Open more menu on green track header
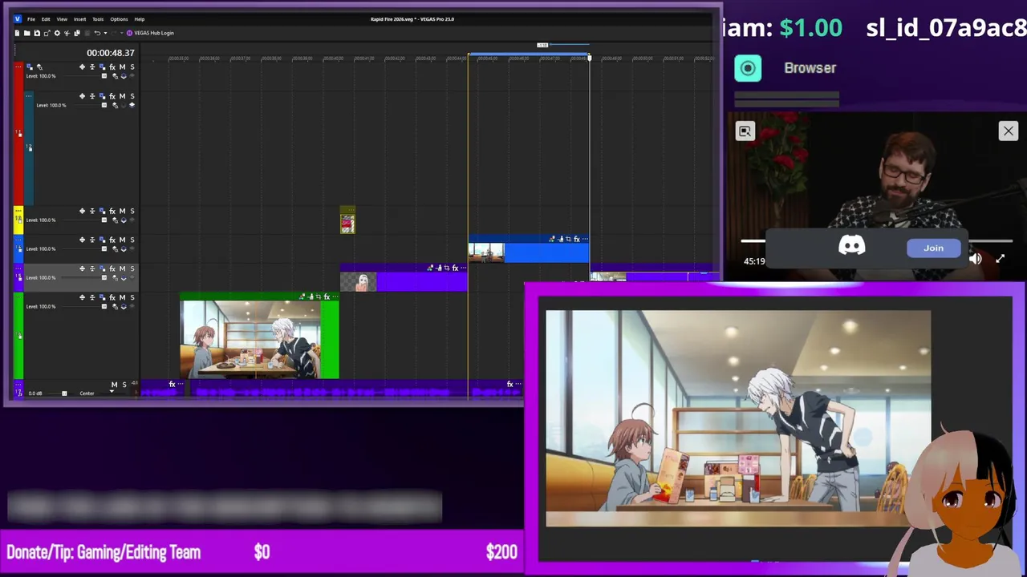Viewport: 1027px width, 577px height. click(x=18, y=297)
